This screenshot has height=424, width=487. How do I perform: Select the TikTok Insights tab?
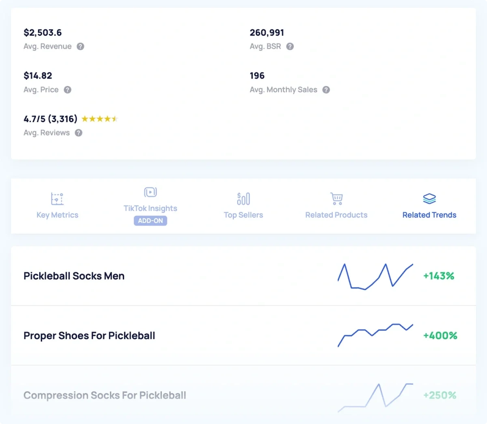(x=150, y=208)
